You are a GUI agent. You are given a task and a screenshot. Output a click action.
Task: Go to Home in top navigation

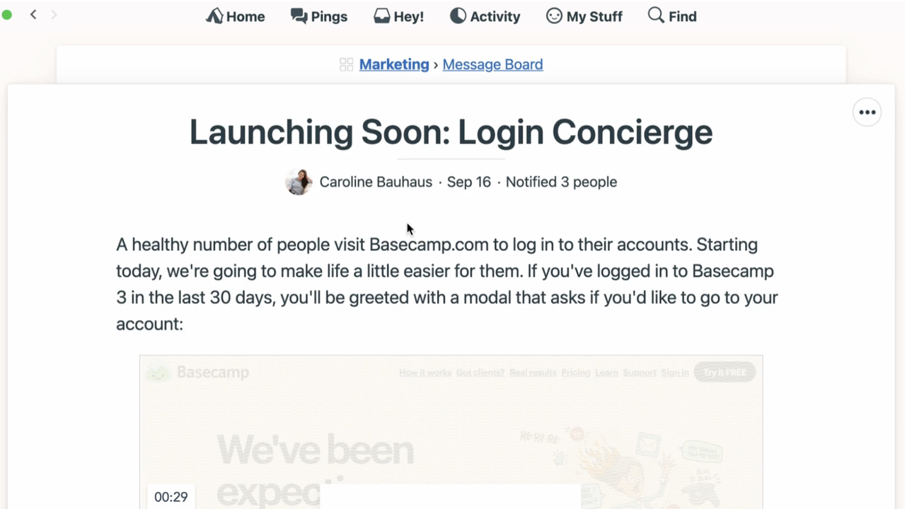tap(236, 16)
